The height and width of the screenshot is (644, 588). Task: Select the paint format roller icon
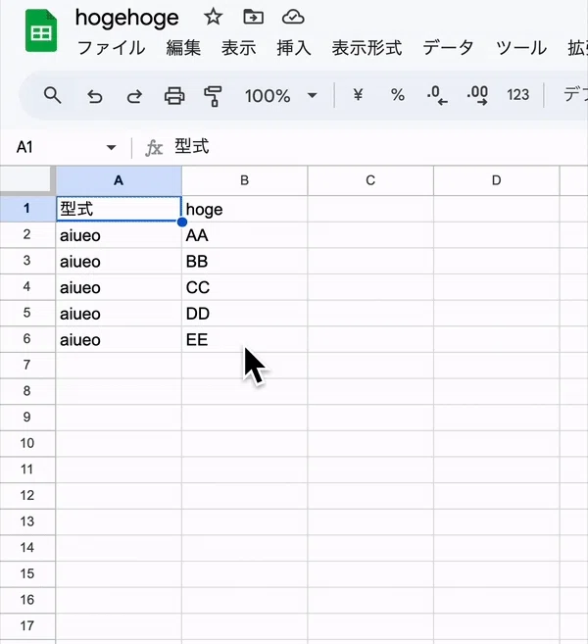point(213,96)
